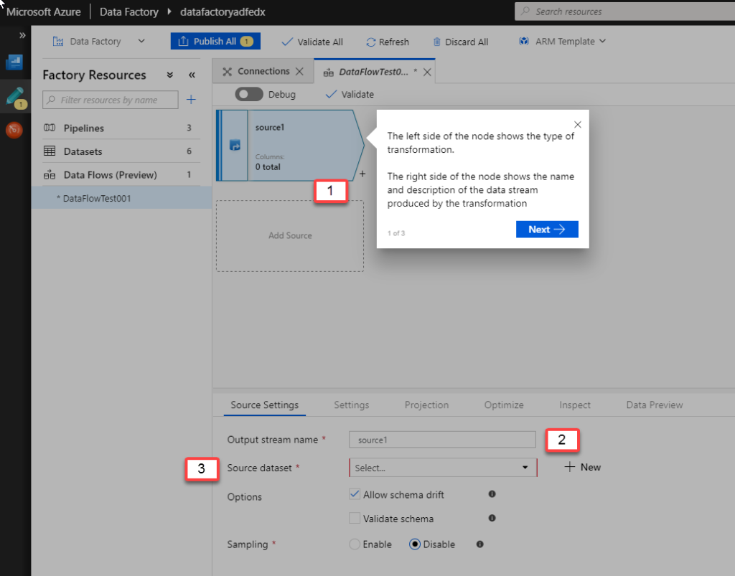This screenshot has height=576, width=735.
Task: Open the Monitor gauge icon in sidebar
Action: click(x=14, y=130)
